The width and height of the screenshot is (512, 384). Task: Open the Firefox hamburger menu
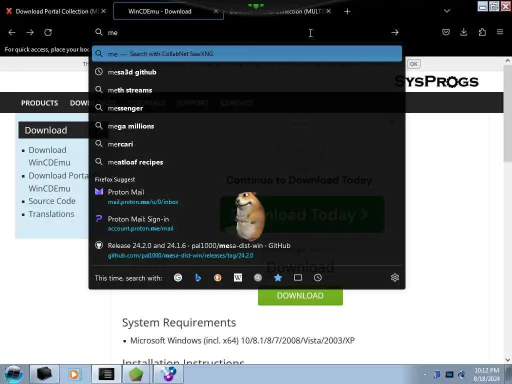click(500, 32)
